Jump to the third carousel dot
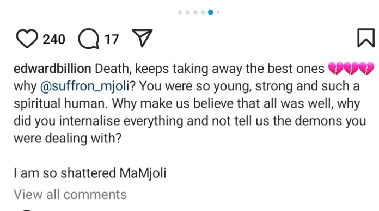 pos(195,13)
